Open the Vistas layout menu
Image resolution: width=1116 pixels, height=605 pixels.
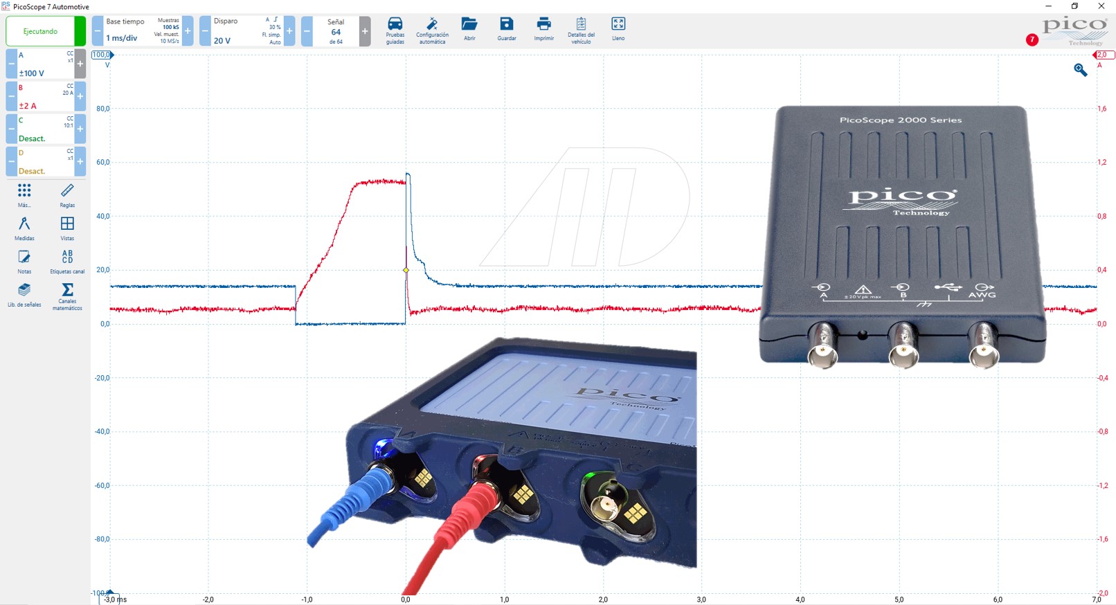coord(67,228)
